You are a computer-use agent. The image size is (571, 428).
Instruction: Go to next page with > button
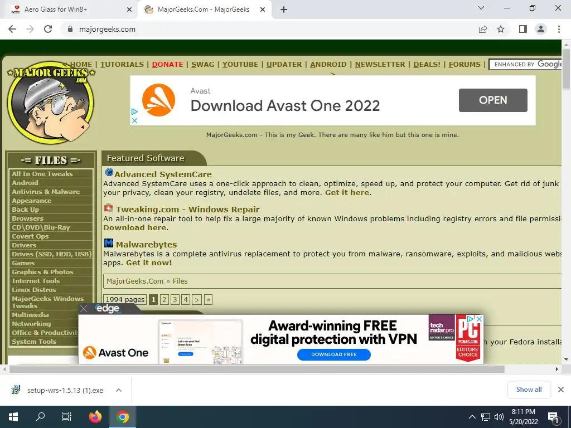(x=197, y=299)
